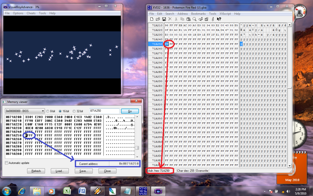Click the delete X icon in XVI32 toolbar

[170, 19]
